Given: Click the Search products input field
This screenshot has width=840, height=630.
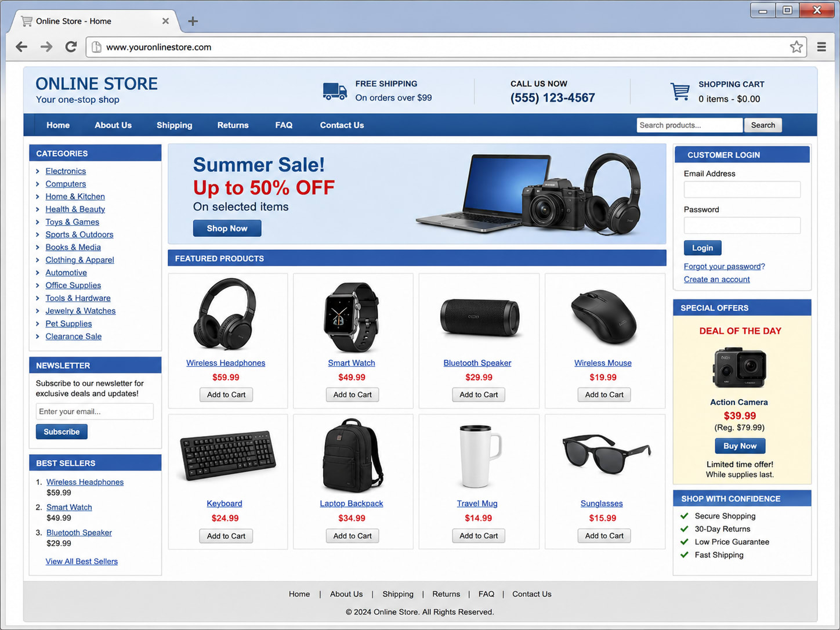Looking at the screenshot, I should [689, 125].
